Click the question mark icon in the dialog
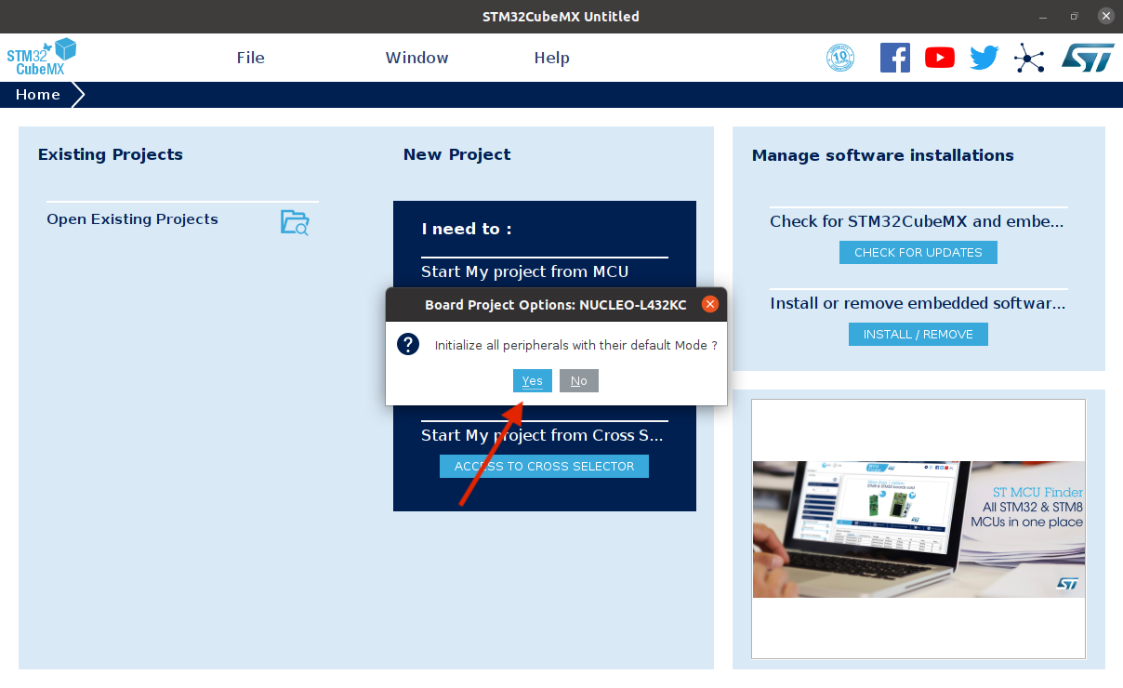This screenshot has width=1123, height=688. click(x=407, y=344)
